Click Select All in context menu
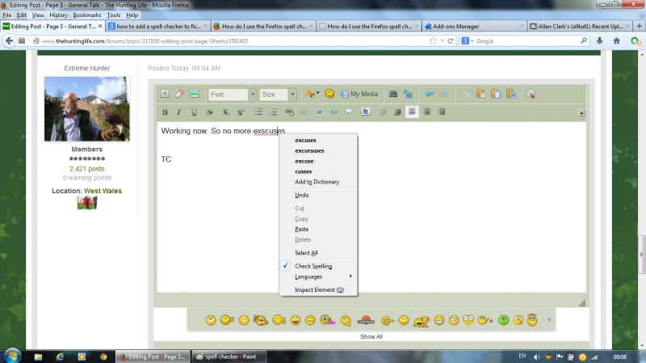The height and width of the screenshot is (363, 646). [x=306, y=253]
